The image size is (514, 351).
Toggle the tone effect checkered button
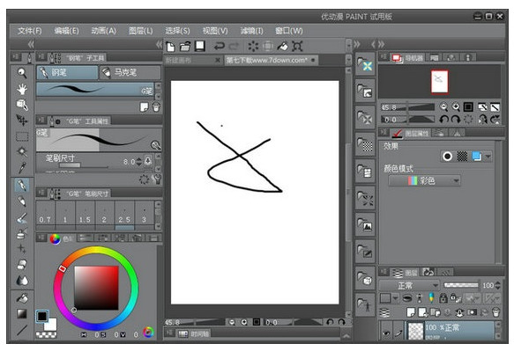462,157
